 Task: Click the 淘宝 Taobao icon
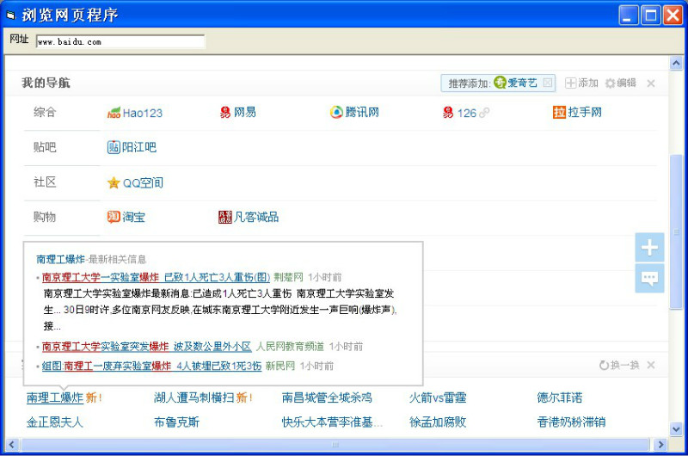114,217
